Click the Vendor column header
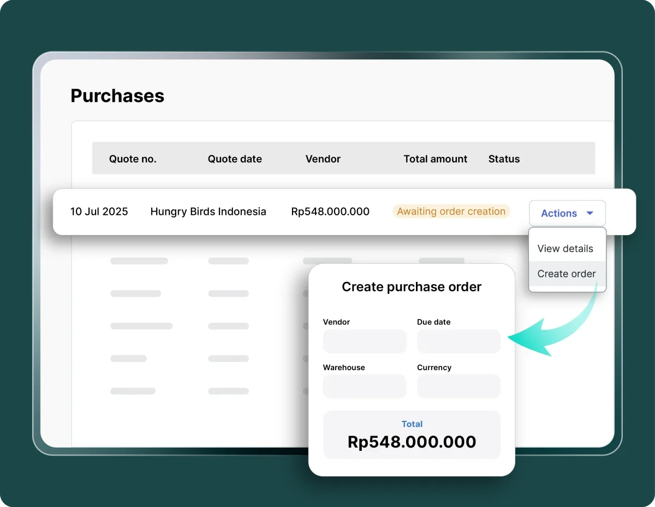The image size is (655, 507). tap(323, 159)
